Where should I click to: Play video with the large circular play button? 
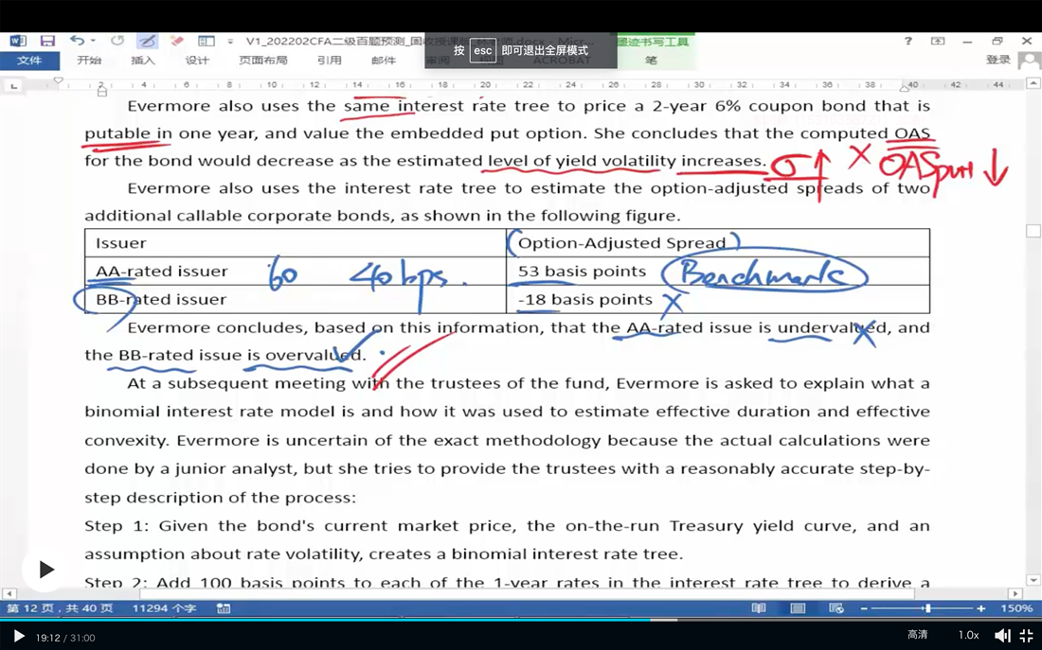click(45, 570)
